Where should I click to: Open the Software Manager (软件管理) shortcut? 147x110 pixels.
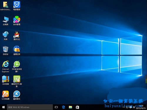coord(17,21)
